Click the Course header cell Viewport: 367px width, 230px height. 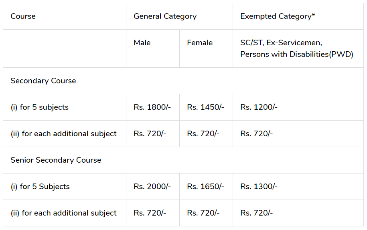(65, 16)
